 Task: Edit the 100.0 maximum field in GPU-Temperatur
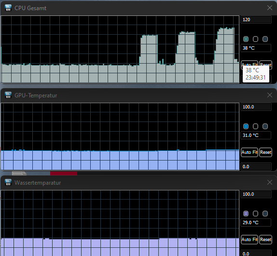point(256,107)
